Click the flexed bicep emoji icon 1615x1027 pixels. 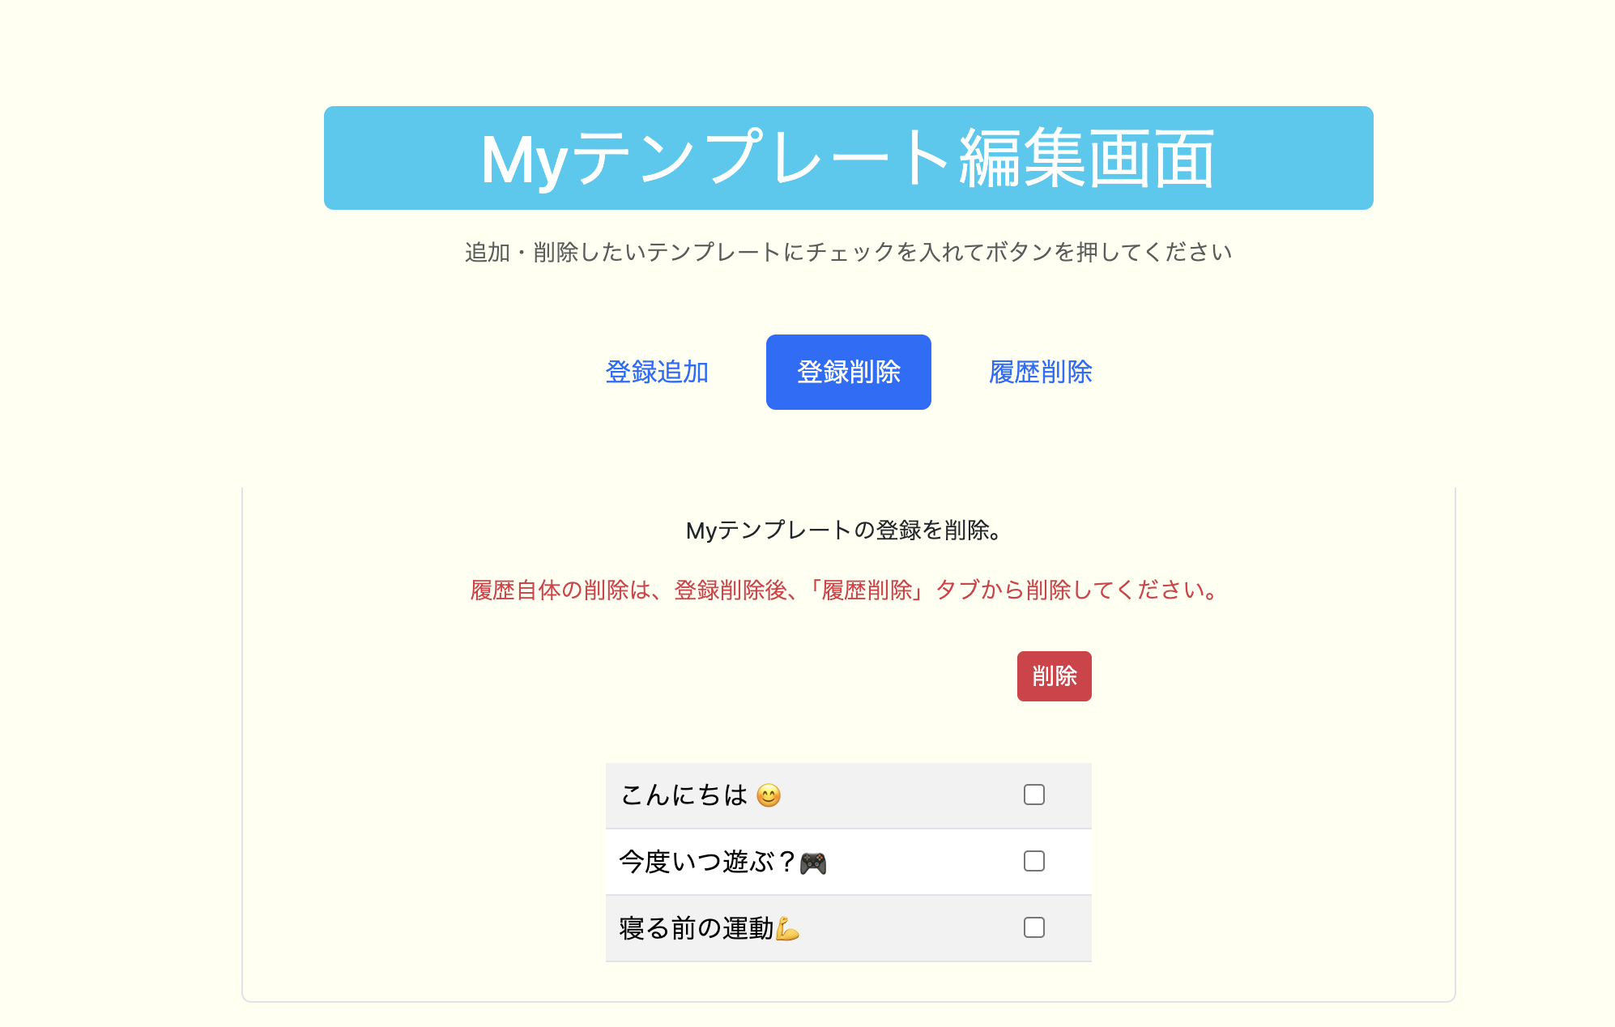tap(787, 929)
